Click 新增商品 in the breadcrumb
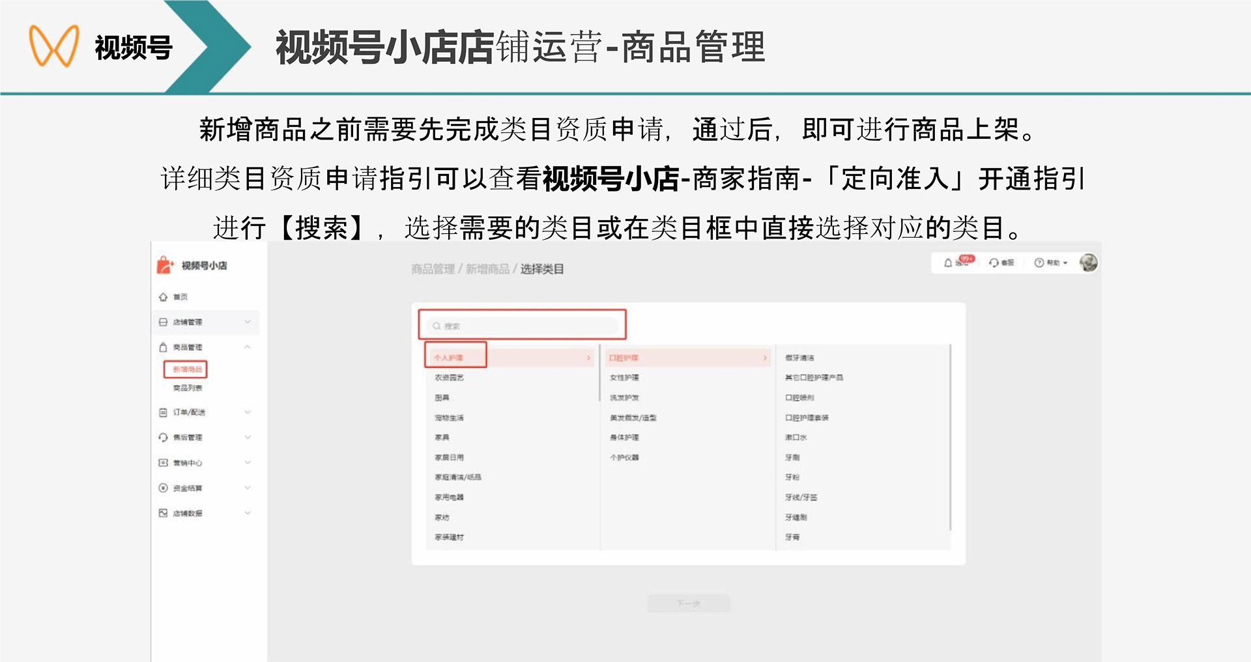Viewport: 1251px width, 662px height. (487, 269)
